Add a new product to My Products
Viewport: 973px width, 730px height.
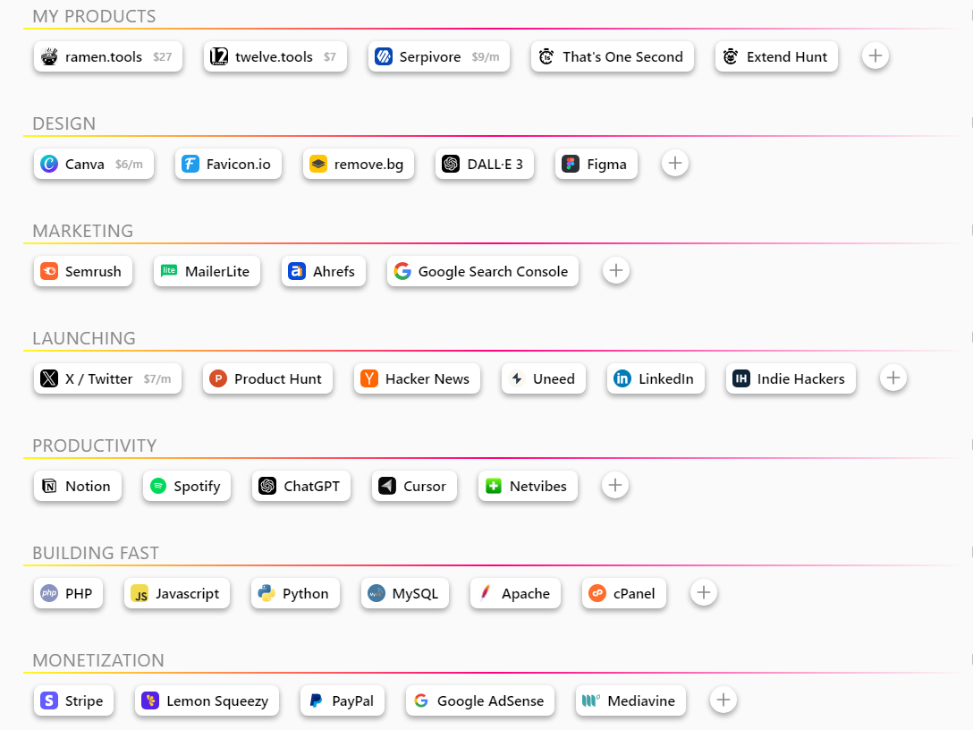coord(876,56)
